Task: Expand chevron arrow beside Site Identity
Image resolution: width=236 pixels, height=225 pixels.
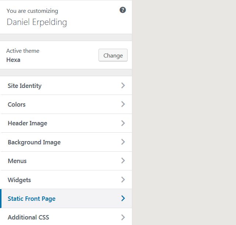Action: [123, 85]
